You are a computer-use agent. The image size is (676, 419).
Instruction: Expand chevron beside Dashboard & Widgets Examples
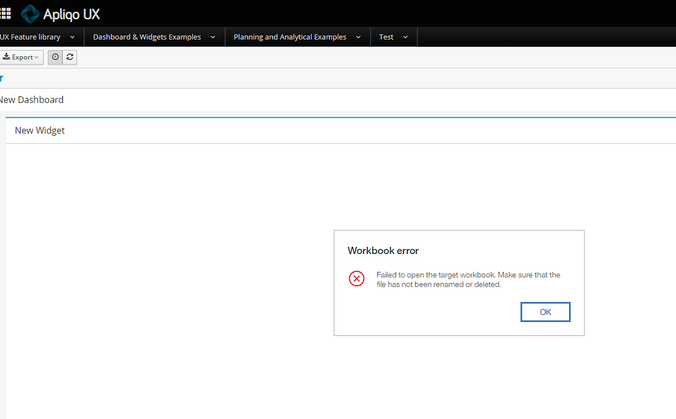pos(213,38)
